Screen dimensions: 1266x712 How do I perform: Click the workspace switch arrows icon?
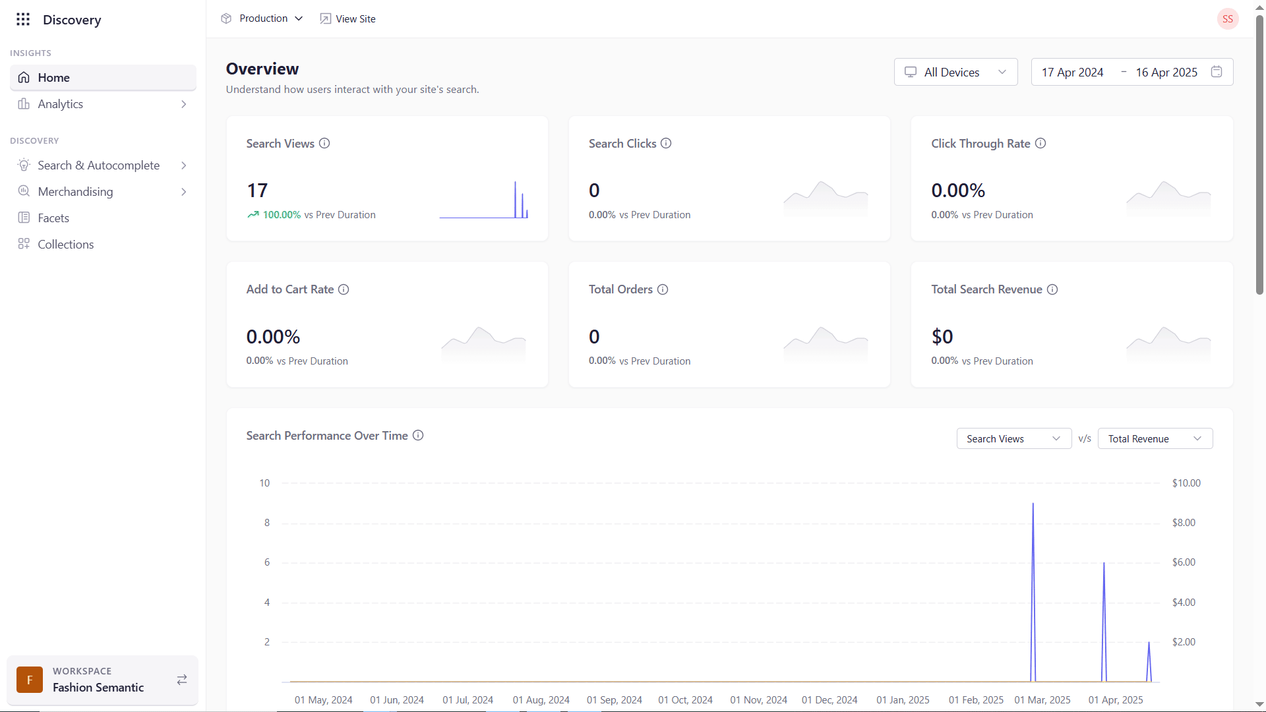click(182, 680)
